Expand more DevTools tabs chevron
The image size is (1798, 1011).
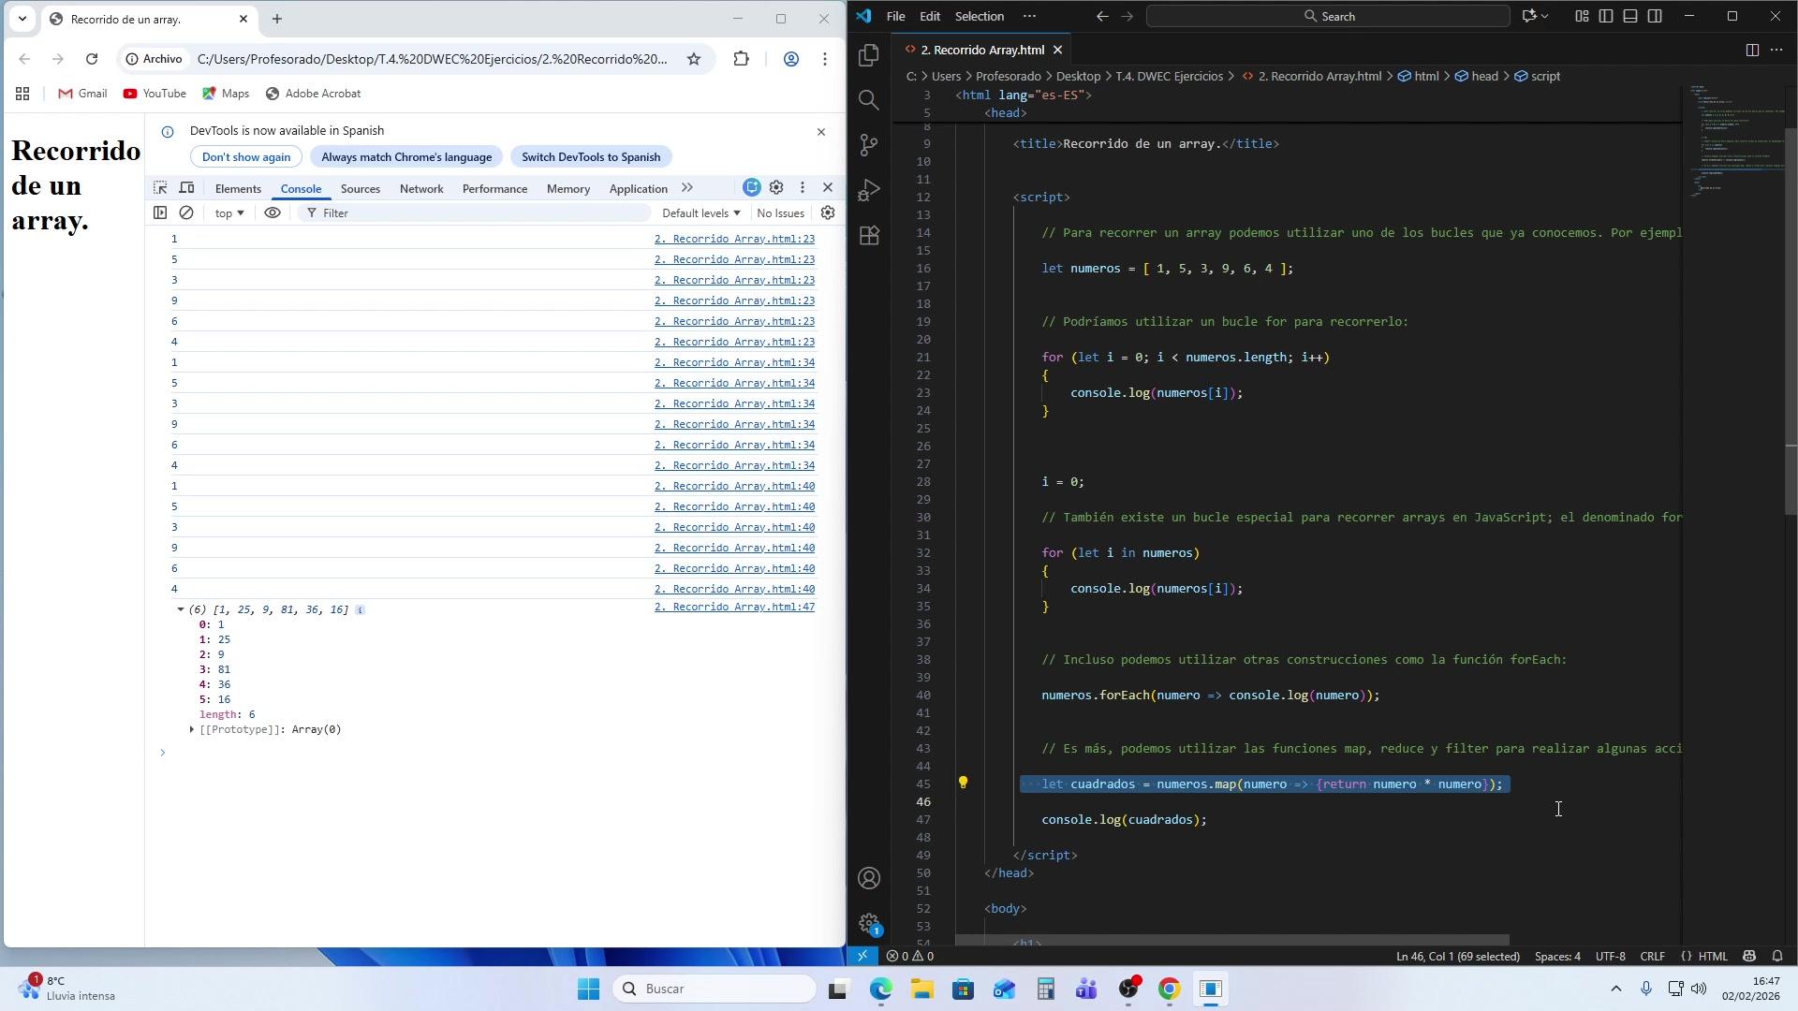point(687,188)
